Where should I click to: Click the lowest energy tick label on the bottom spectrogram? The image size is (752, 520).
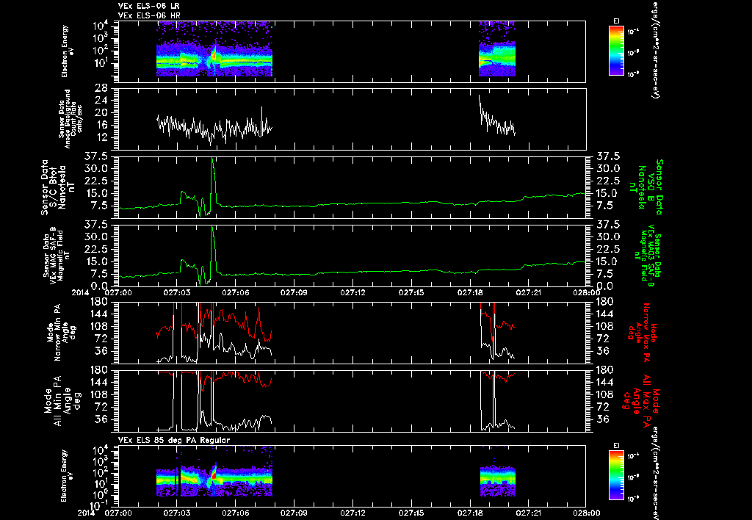pyautogui.click(x=98, y=505)
